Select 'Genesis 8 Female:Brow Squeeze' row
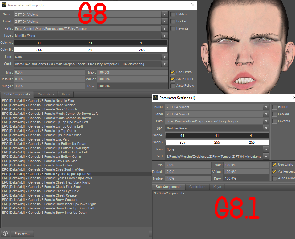The height and width of the screenshot is (239, 295). (x=76, y=200)
